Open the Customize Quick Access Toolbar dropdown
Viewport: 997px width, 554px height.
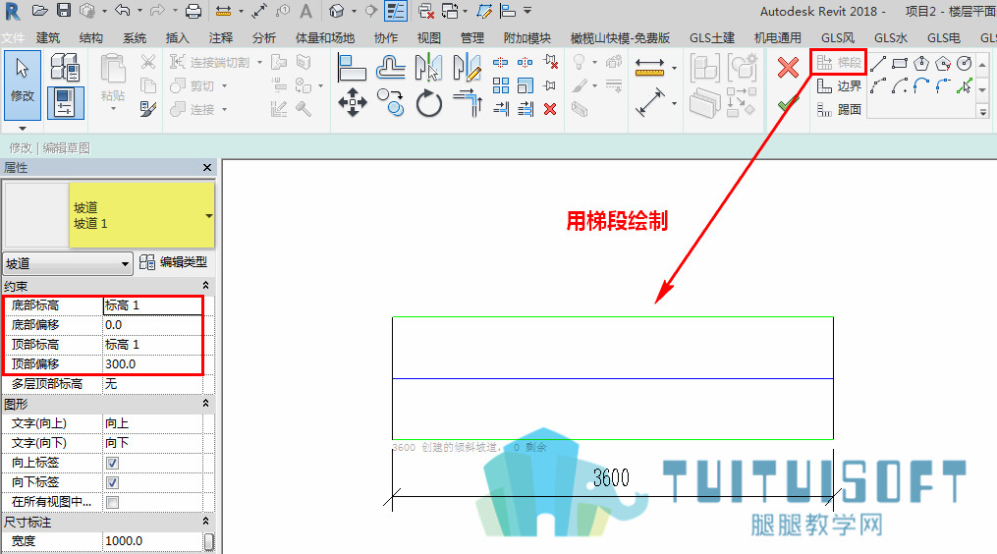click(527, 10)
